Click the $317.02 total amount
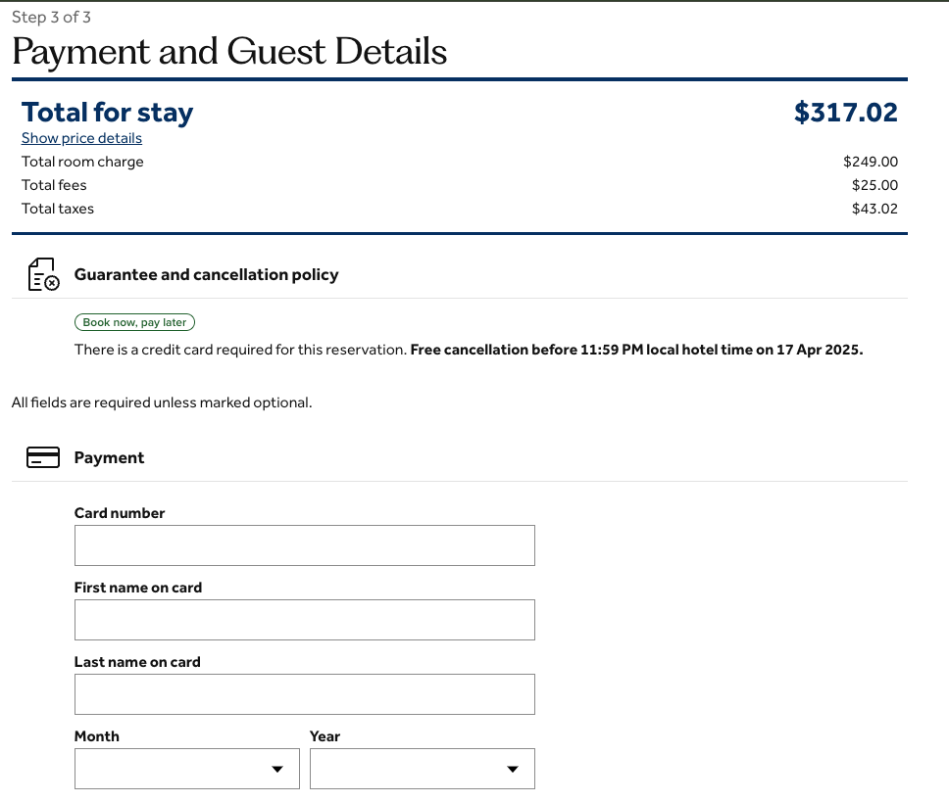The width and height of the screenshot is (949, 803). tap(845, 113)
